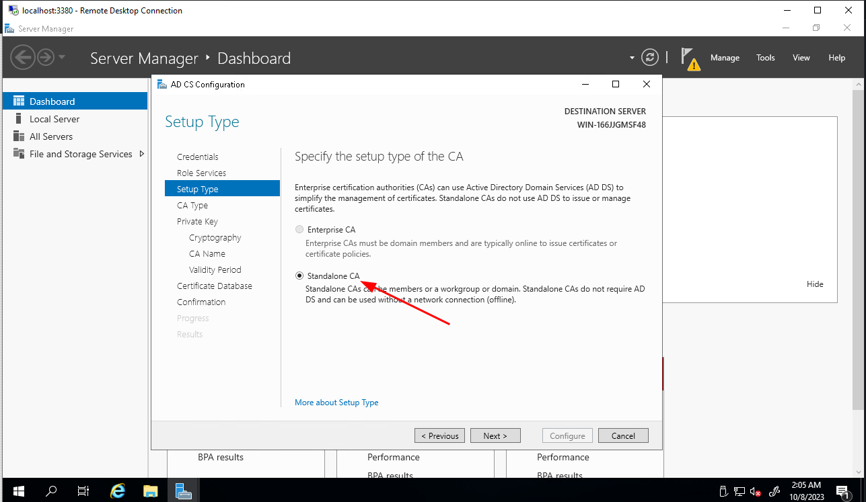Open the More about Setup Type link
Viewport: 866px width, 502px height.
tap(336, 403)
